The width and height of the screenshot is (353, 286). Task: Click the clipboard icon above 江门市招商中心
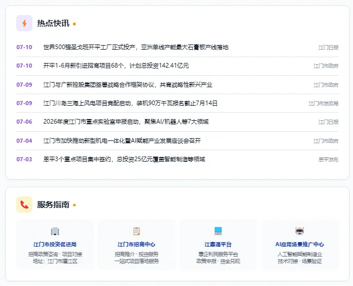click(137, 231)
